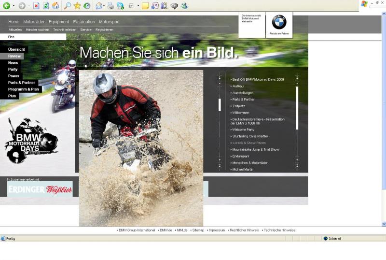
Task: Click the Technik erleben link
Action: click(x=65, y=29)
